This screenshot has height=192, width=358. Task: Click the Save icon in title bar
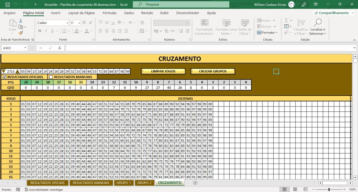click(x=8, y=4)
